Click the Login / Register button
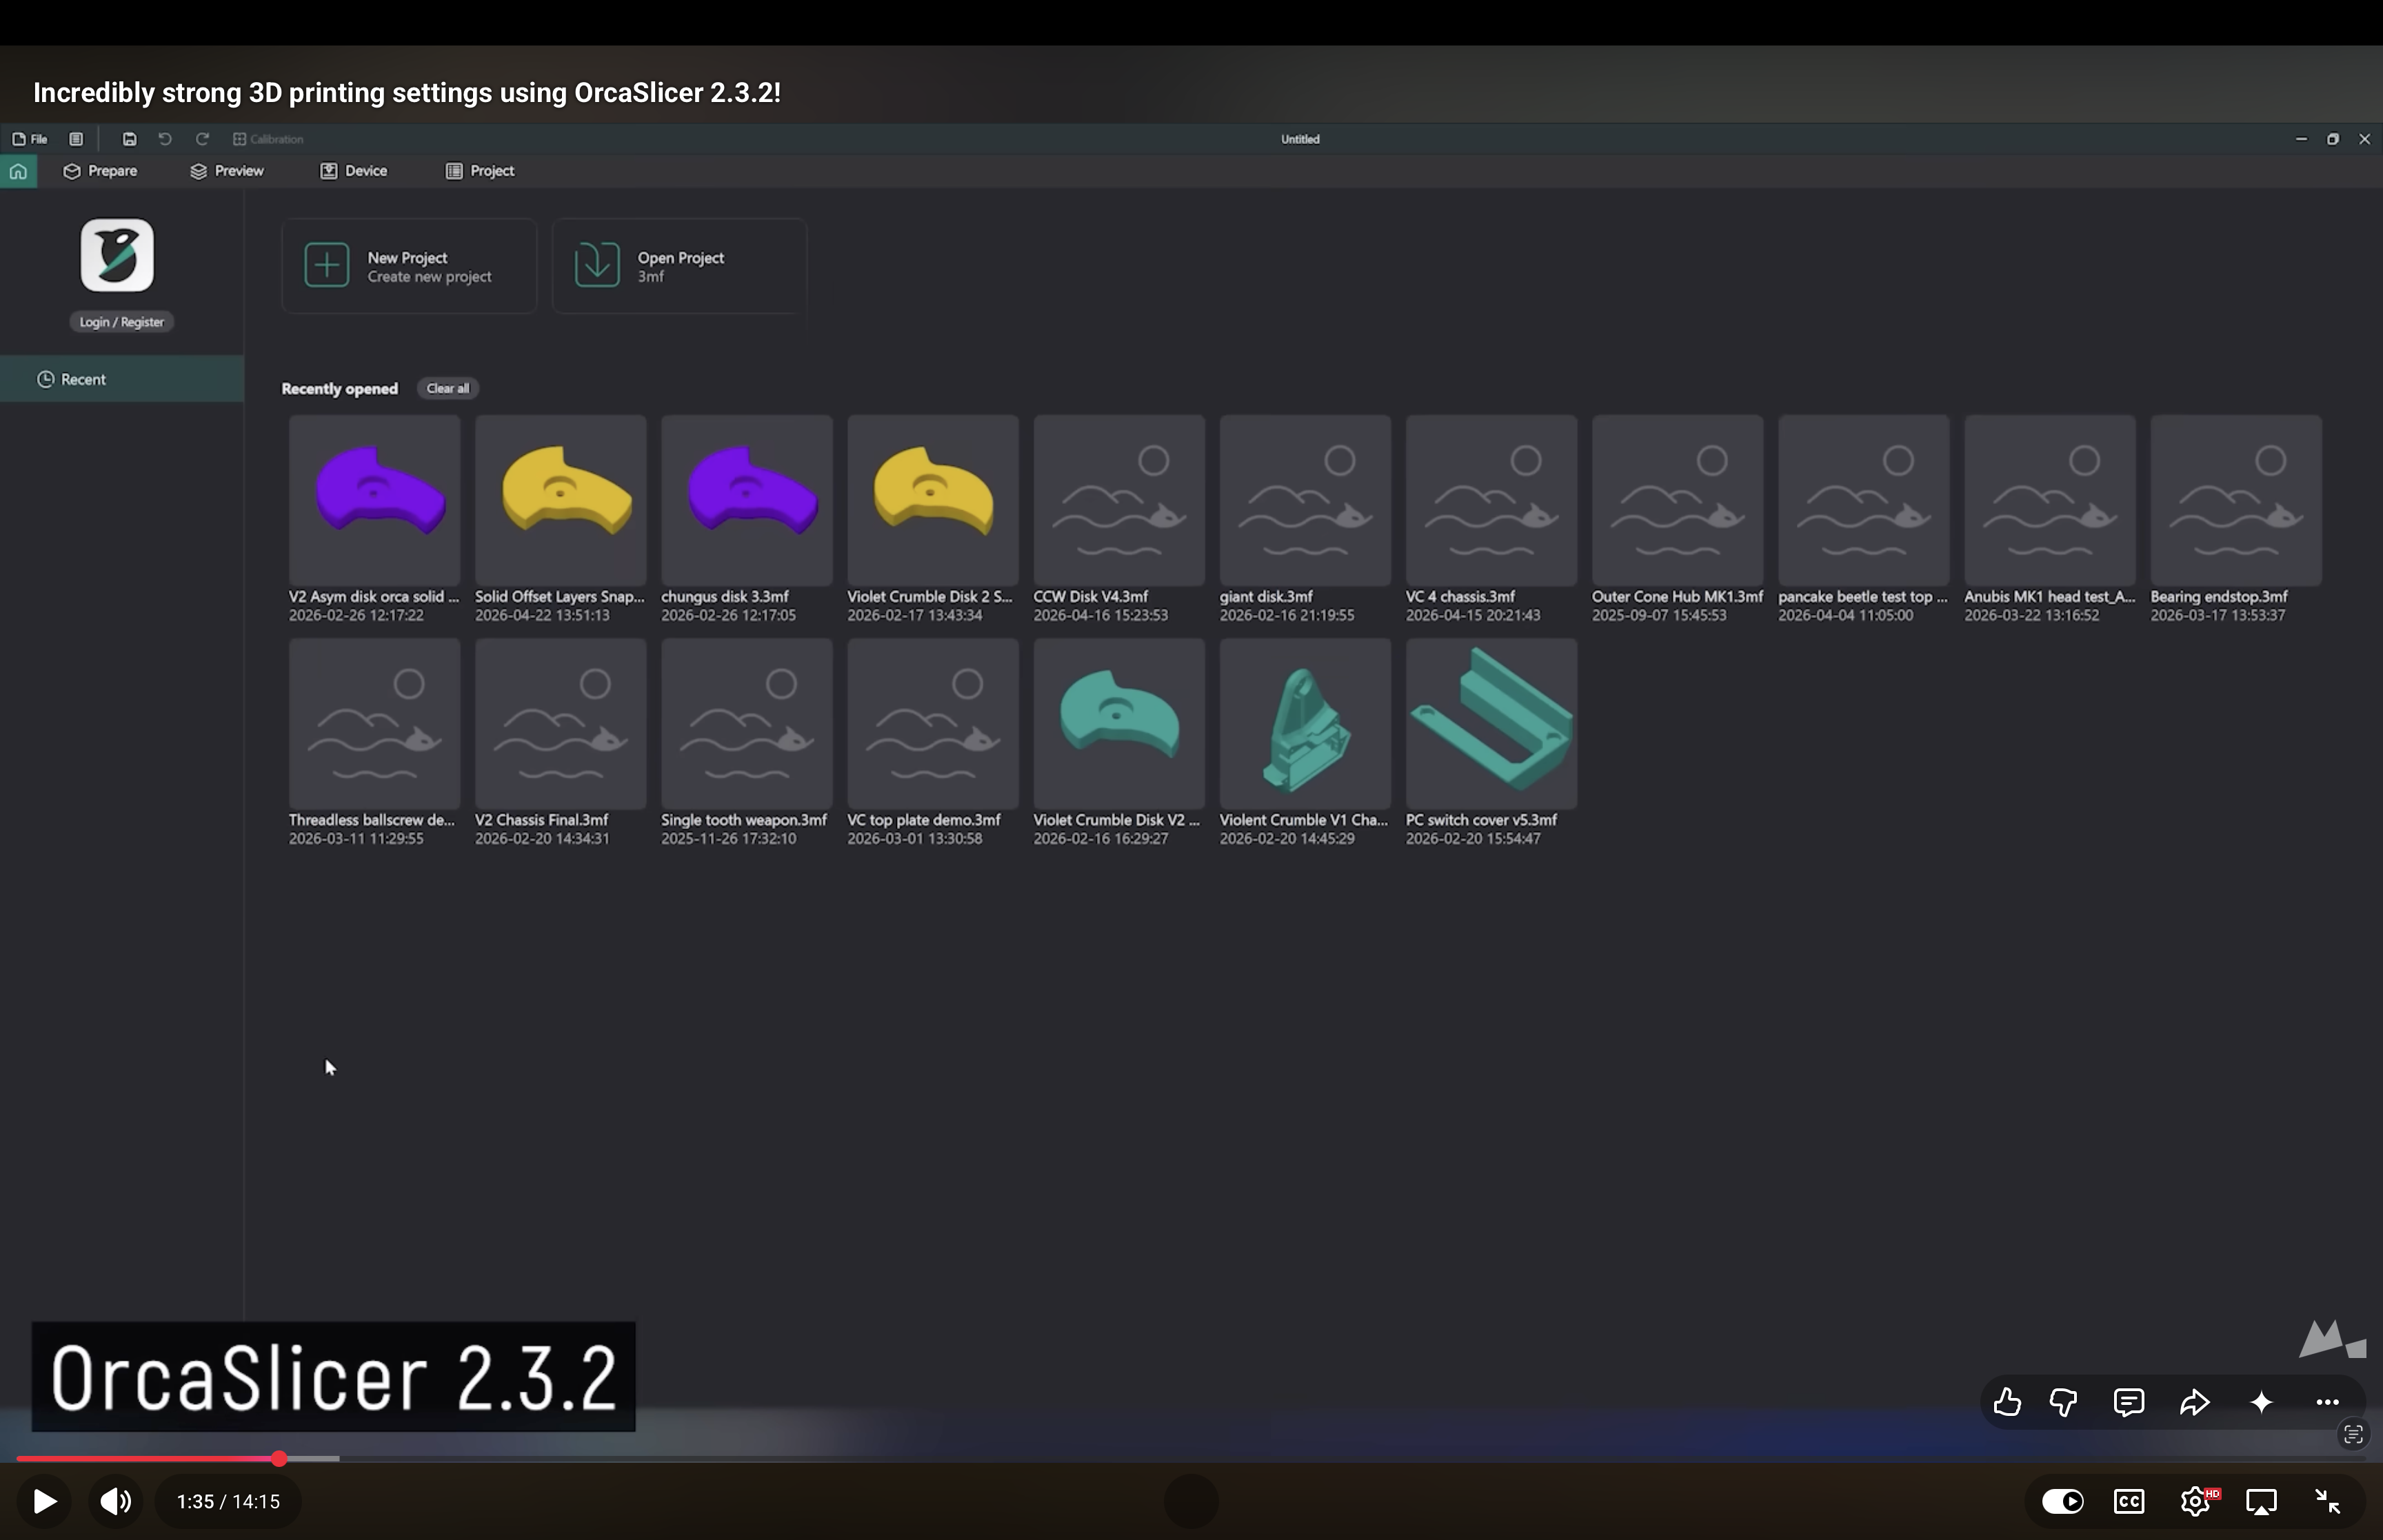This screenshot has height=1540, width=2383. 121,322
